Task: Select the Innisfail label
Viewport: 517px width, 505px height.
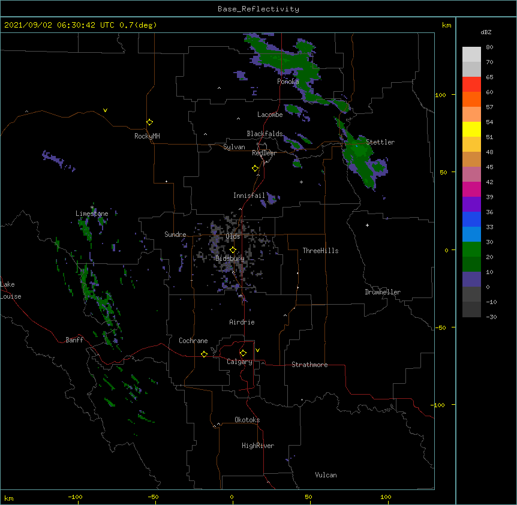Action: pos(249,196)
